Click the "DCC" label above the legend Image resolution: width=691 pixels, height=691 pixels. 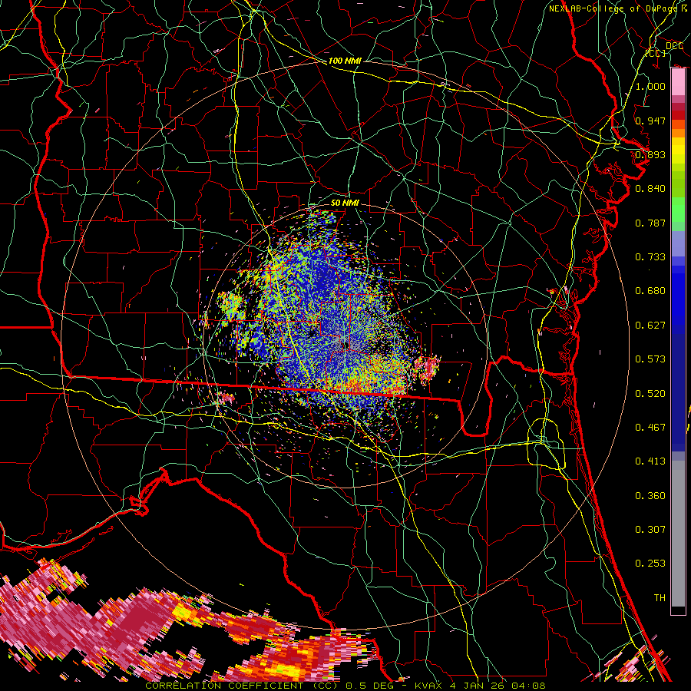click(x=674, y=45)
